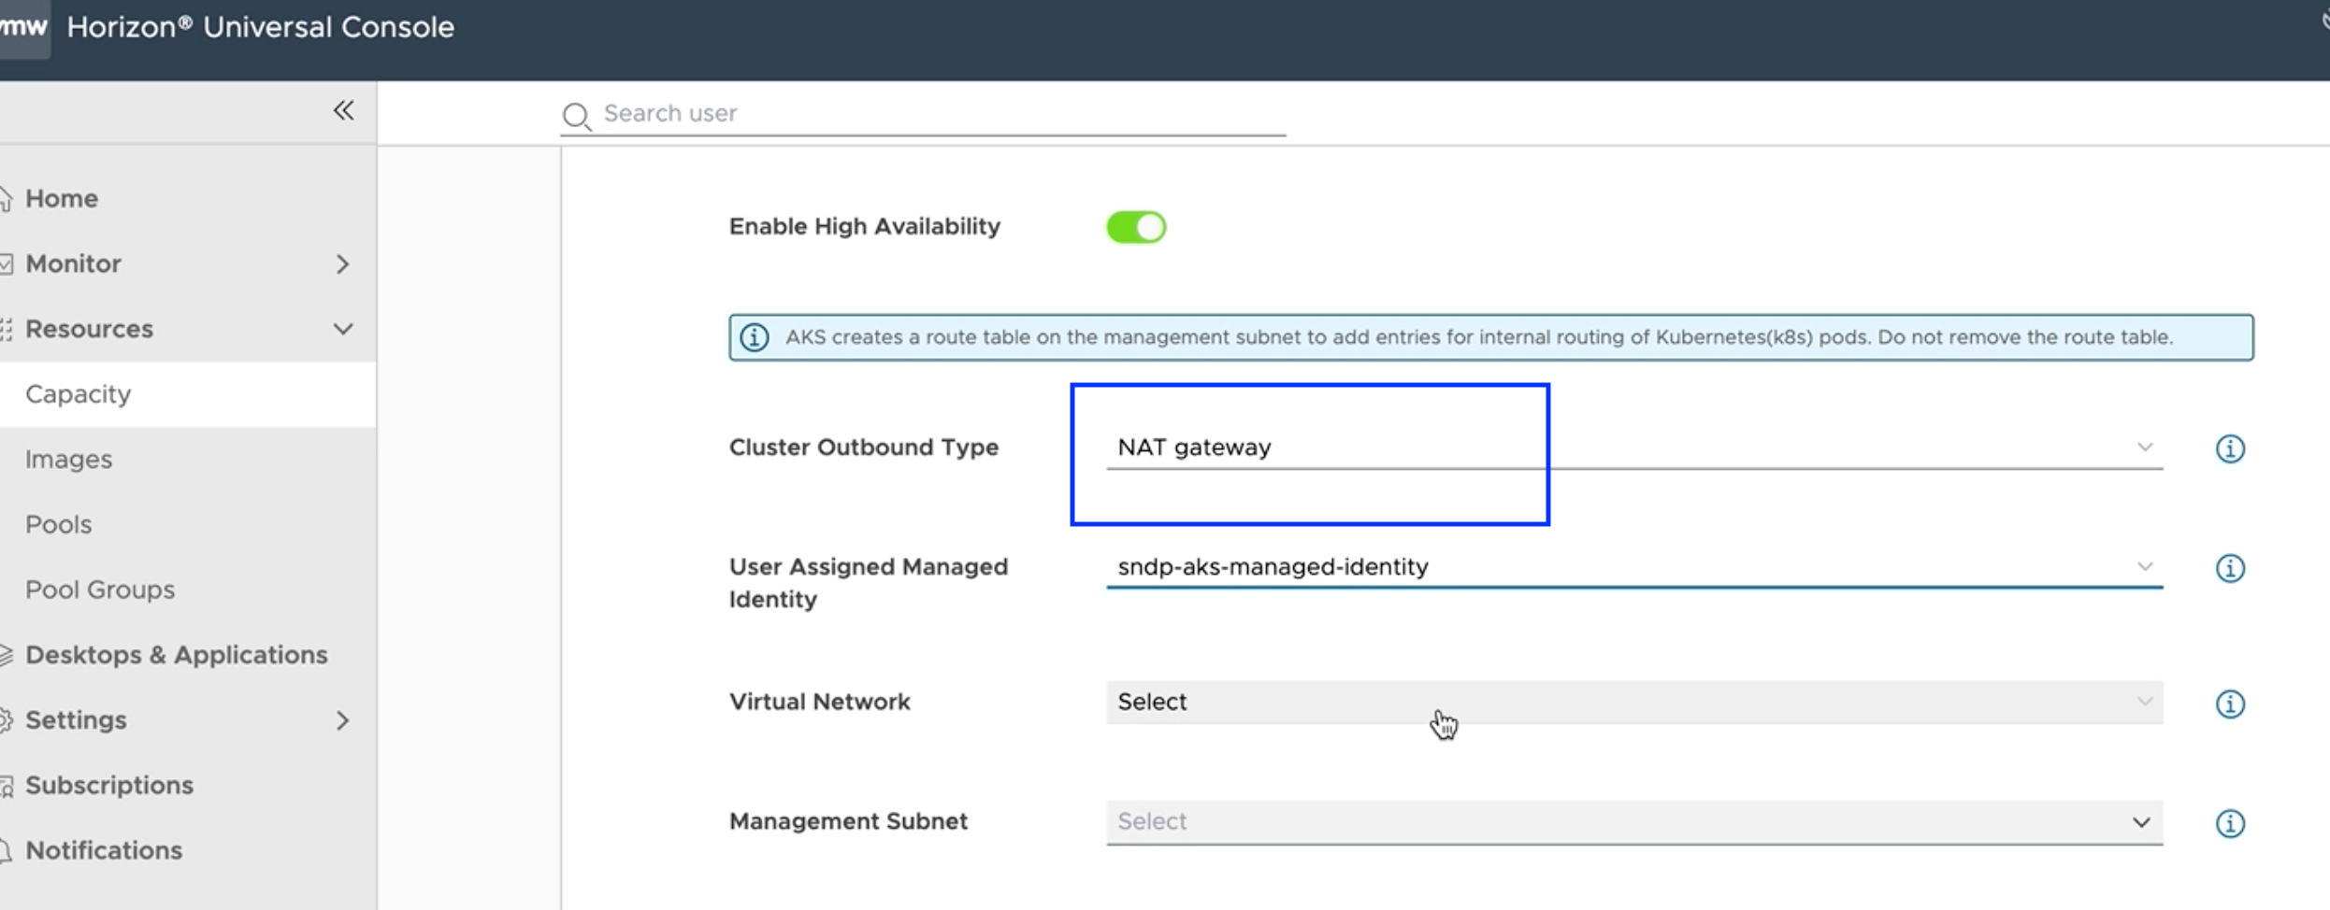Open the Virtual Network Select dropdown
This screenshot has width=2330, height=910.
(1634, 702)
